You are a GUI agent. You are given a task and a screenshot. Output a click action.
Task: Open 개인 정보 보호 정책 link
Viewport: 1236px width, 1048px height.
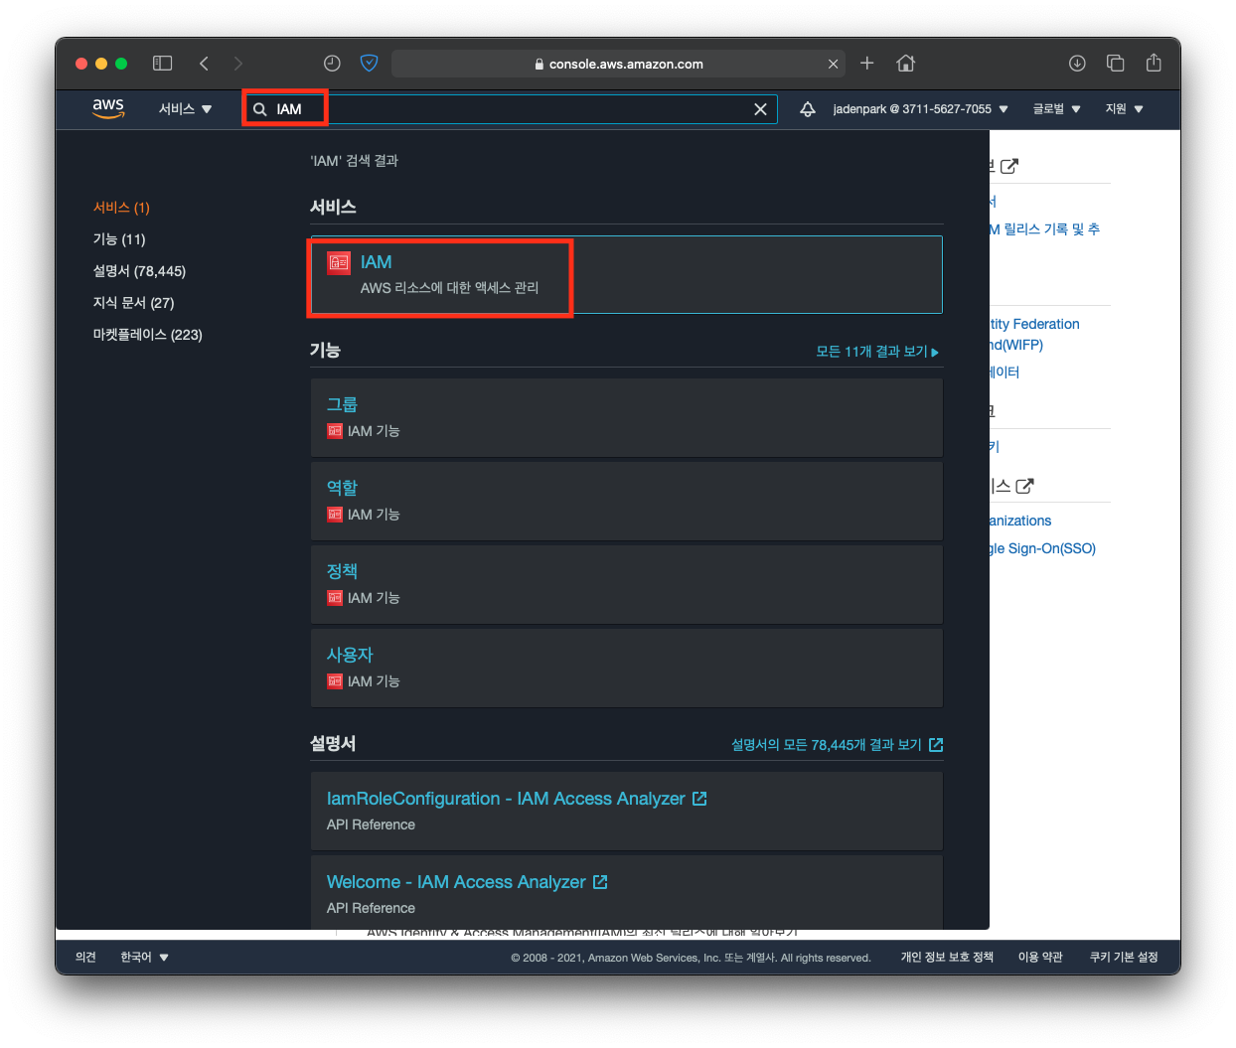(x=947, y=958)
